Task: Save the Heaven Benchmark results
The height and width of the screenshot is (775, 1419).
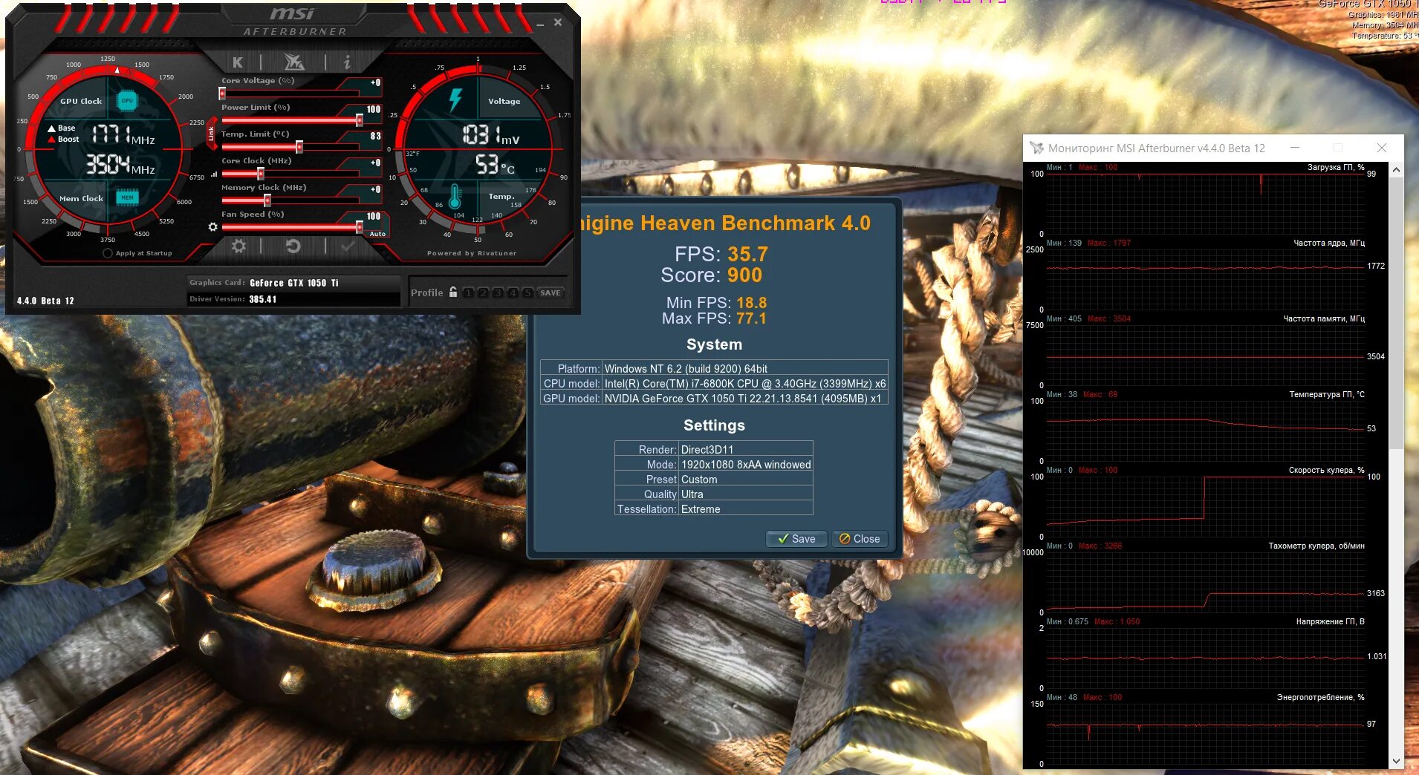Action: (x=796, y=539)
